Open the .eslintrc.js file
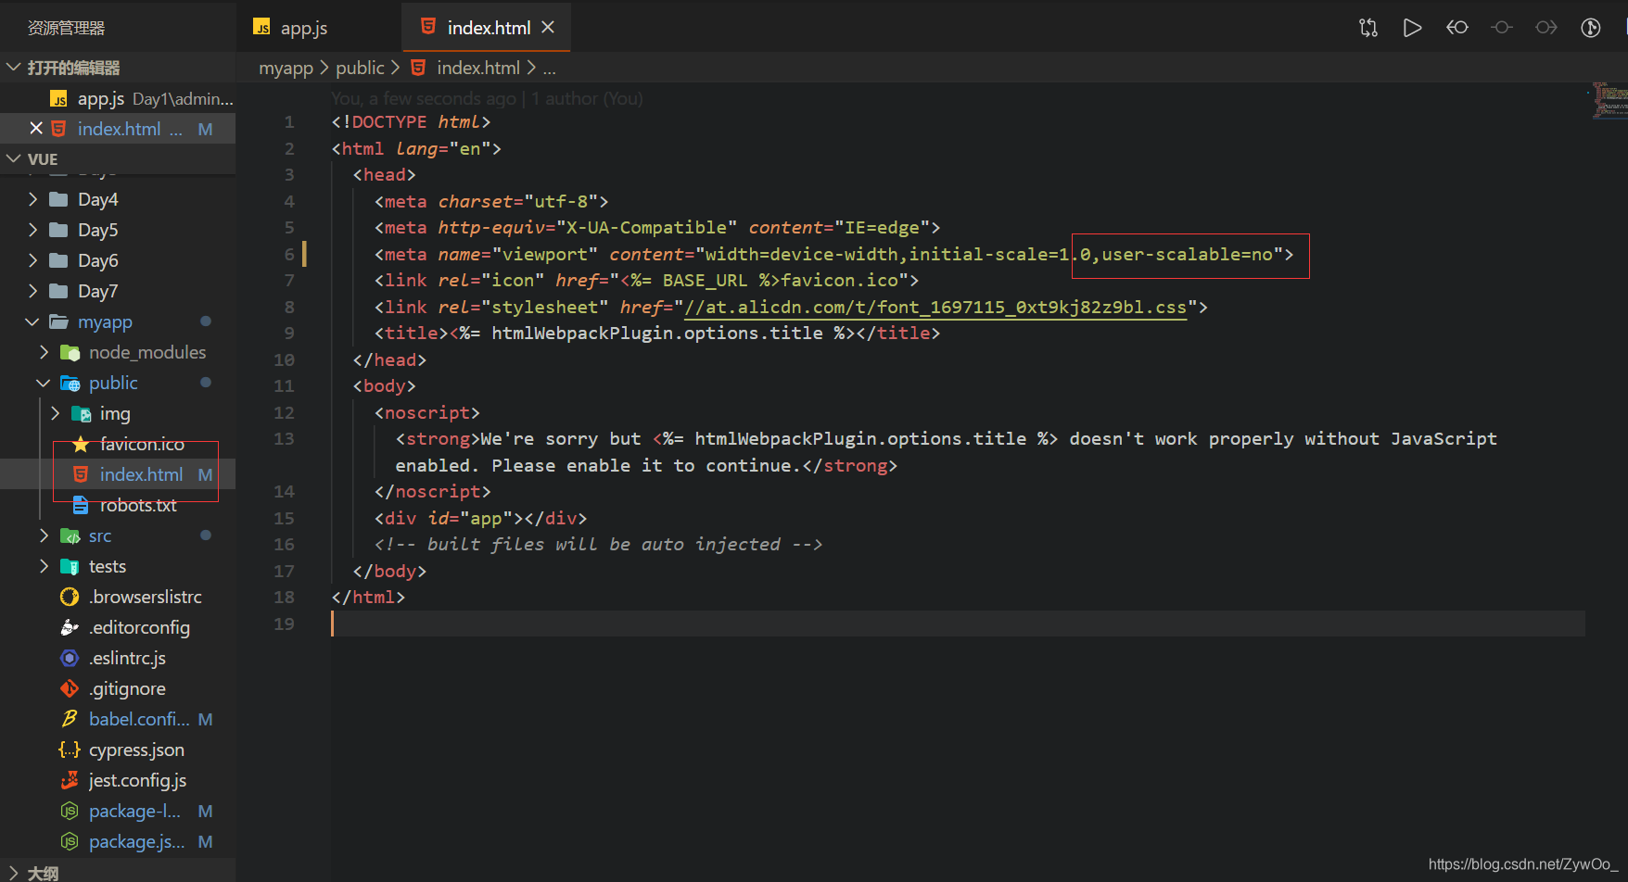Screen dimensions: 1628x882 point(127,658)
